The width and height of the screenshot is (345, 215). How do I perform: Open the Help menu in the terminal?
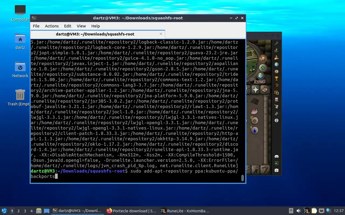95,26
